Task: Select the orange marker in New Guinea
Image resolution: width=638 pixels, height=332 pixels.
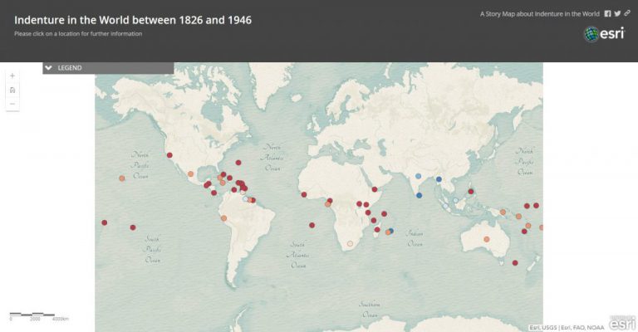Action: point(503,212)
